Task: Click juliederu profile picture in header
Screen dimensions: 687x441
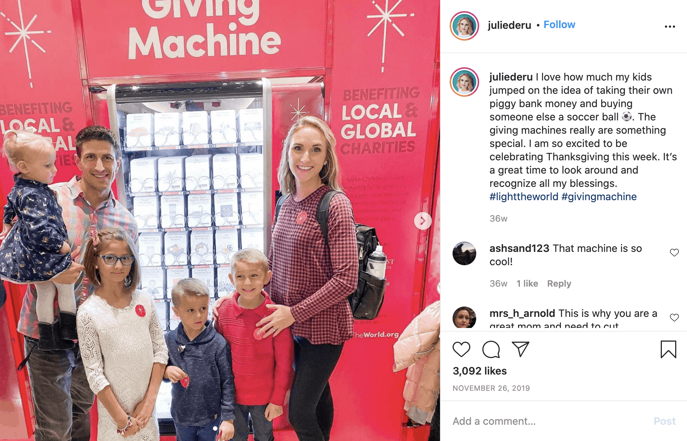Action: coord(464,26)
